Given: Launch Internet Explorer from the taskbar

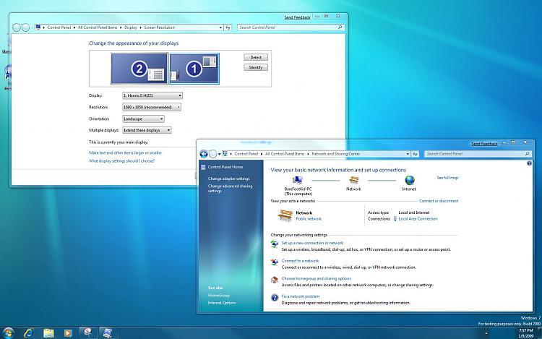Looking at the screenshot, I should 29,332.
